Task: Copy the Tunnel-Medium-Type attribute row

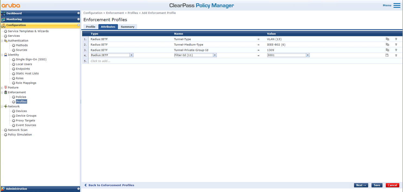Action: [x=387, y=44]
